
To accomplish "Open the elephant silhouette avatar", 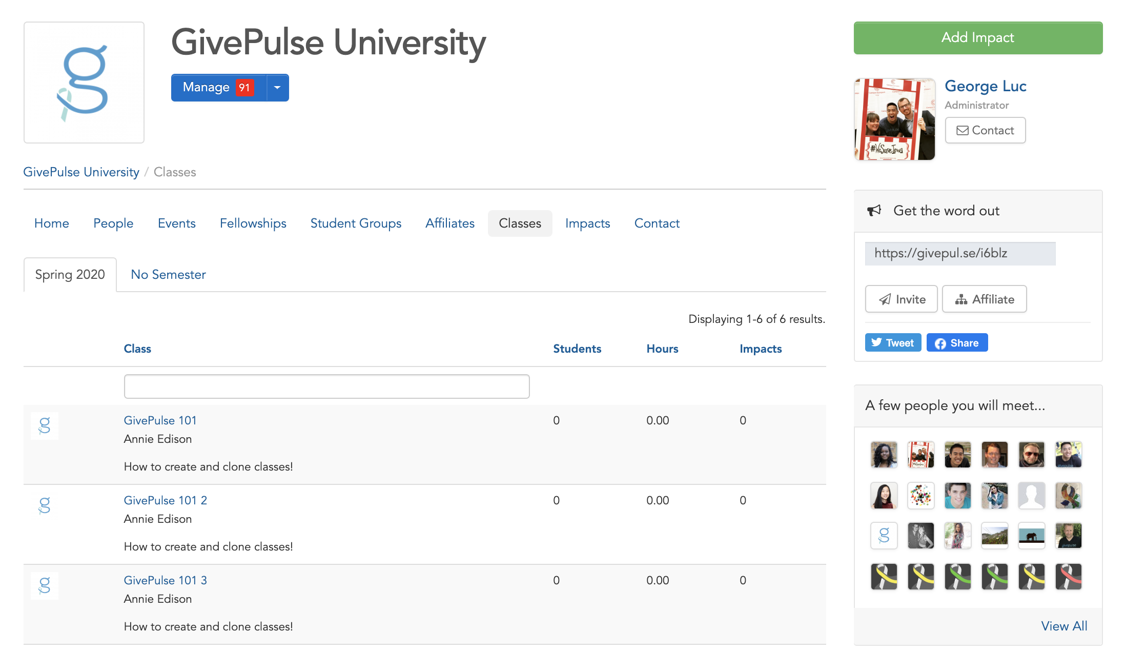I will (1032, 536).
